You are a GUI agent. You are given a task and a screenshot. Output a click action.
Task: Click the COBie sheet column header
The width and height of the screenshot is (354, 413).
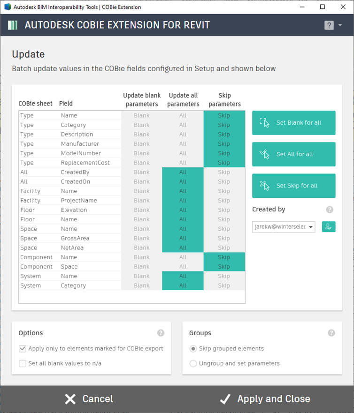pos(35,104)
